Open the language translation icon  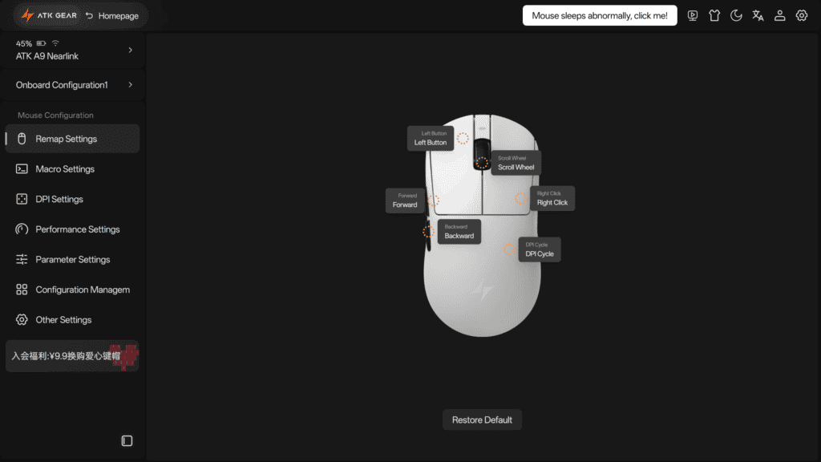coord(758,16)
